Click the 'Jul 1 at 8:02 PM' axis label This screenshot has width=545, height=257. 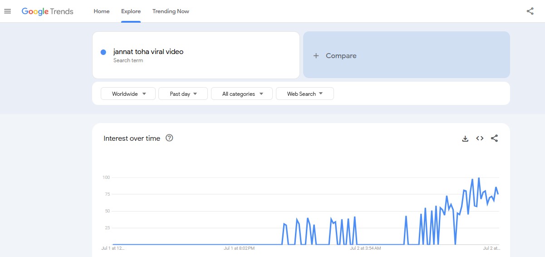point(239,248)
